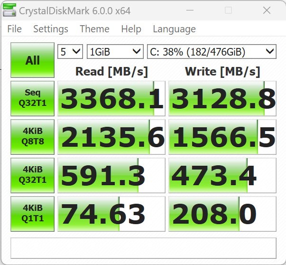The width and height of the screenshot is (286, 265).
Task: Open the Language menu
Action: click(x=175, y=29)
